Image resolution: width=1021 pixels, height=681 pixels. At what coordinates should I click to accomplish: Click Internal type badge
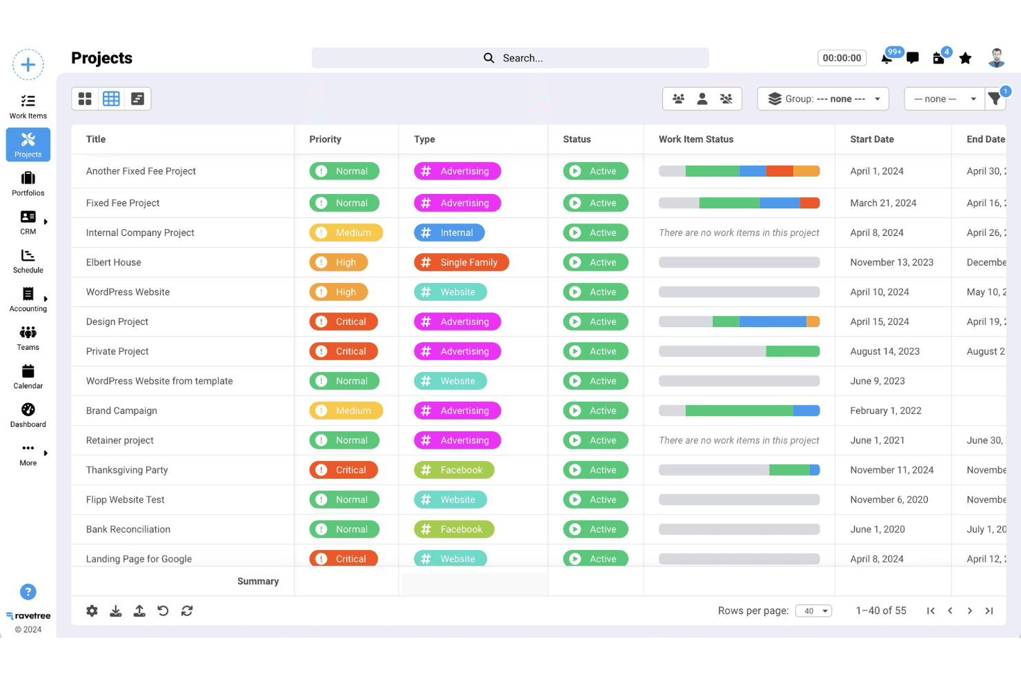tap(449, 233)
